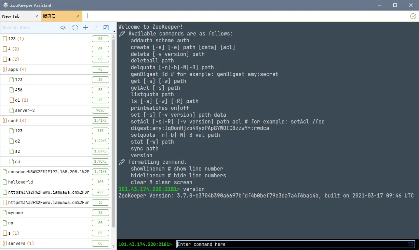Click the 'listquota path' command line

[x=152, y=94]
